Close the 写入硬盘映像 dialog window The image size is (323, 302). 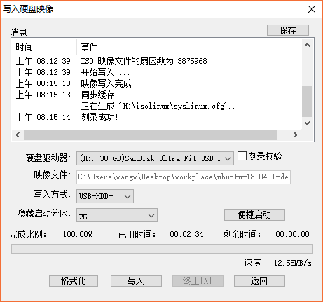(312, 9)
